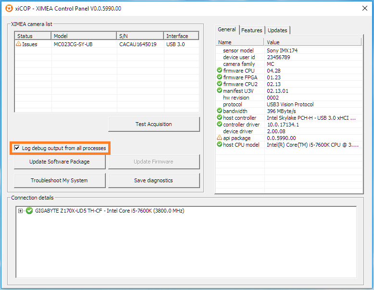Select the camera family row label

239,64
